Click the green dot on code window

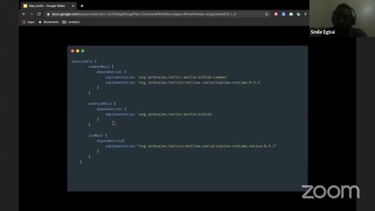83,51
